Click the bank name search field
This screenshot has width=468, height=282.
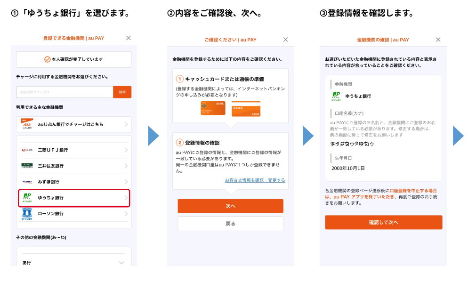point(65,92)
